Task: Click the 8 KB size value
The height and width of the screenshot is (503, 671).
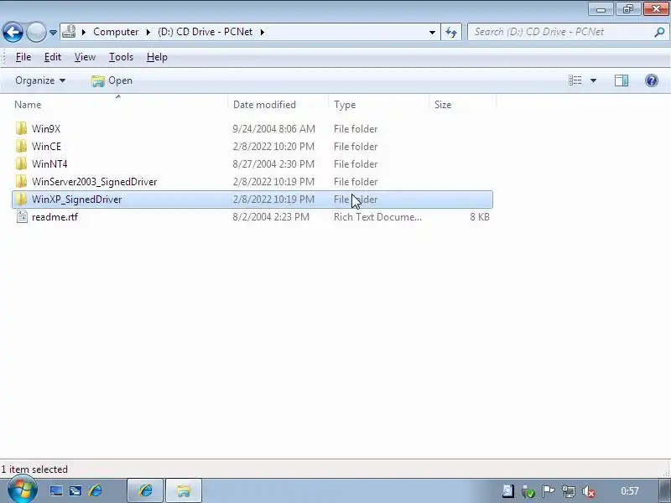Action: pyautogui.click(x=480, y=217)
